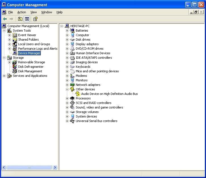Select the System devices label
The image size is (206, 178).
point(86,116)
